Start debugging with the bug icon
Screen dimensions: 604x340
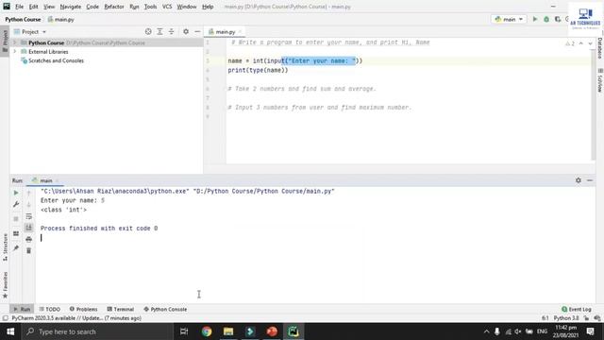pyautogui.click(x=546, y=19)
